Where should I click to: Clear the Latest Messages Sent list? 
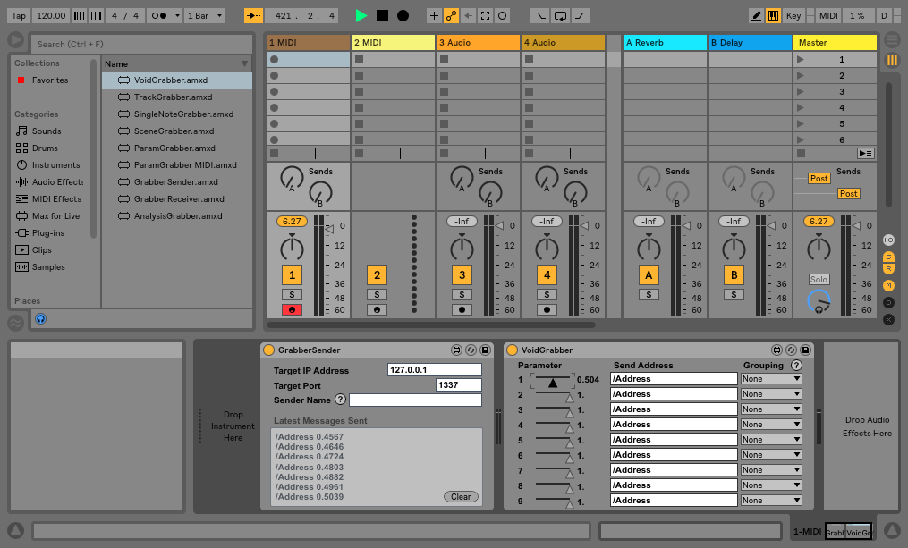[x=461, y=496]
